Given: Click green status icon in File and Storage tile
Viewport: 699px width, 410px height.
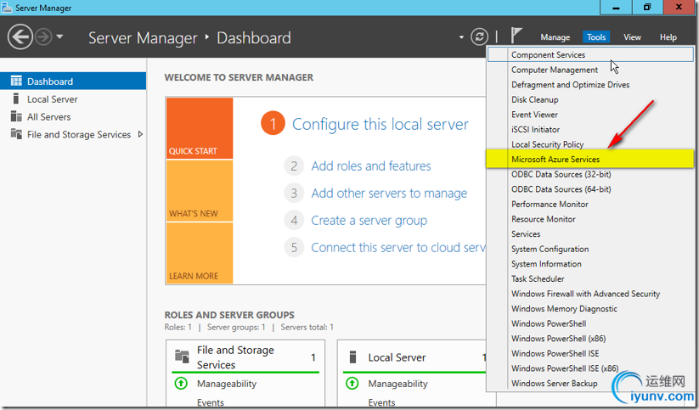Looking at the screenshot, I should [x=181, y=384].
